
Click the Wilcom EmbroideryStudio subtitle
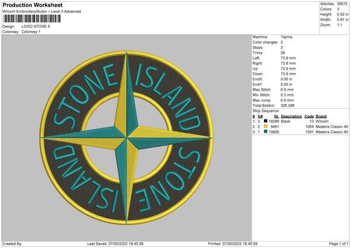(42, 12)
